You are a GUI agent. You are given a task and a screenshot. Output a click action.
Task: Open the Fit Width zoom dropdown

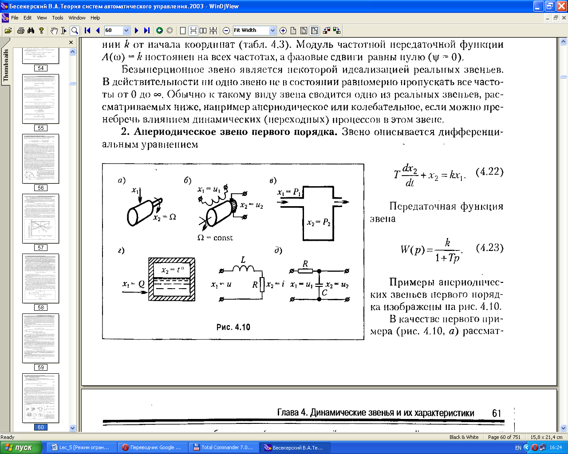(x=272, y=31)
